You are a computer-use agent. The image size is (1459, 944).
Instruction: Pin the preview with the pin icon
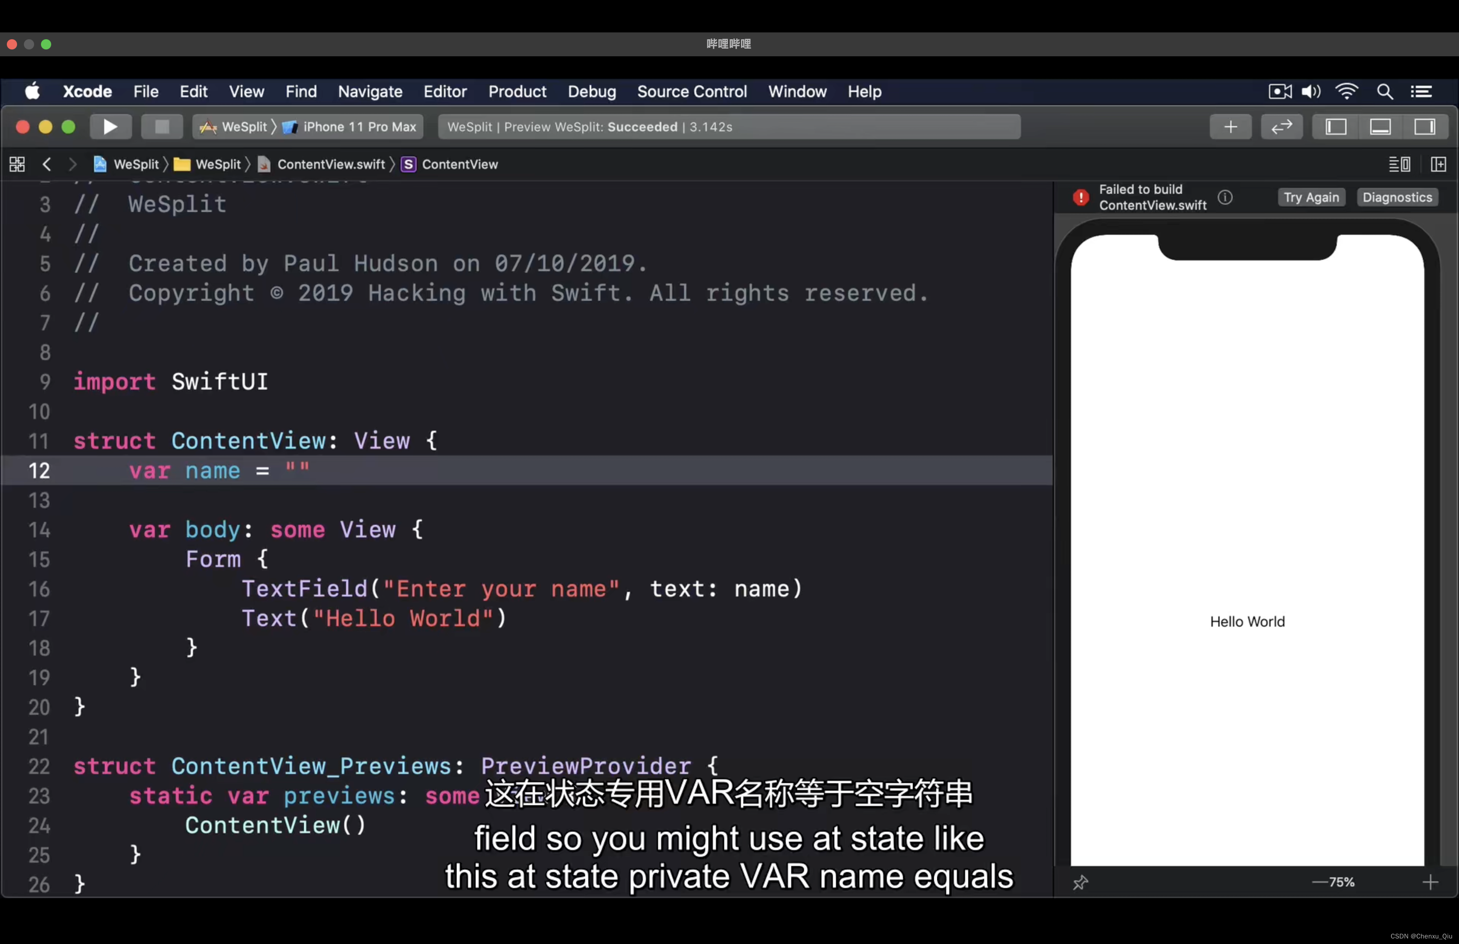coord(1080,882)
